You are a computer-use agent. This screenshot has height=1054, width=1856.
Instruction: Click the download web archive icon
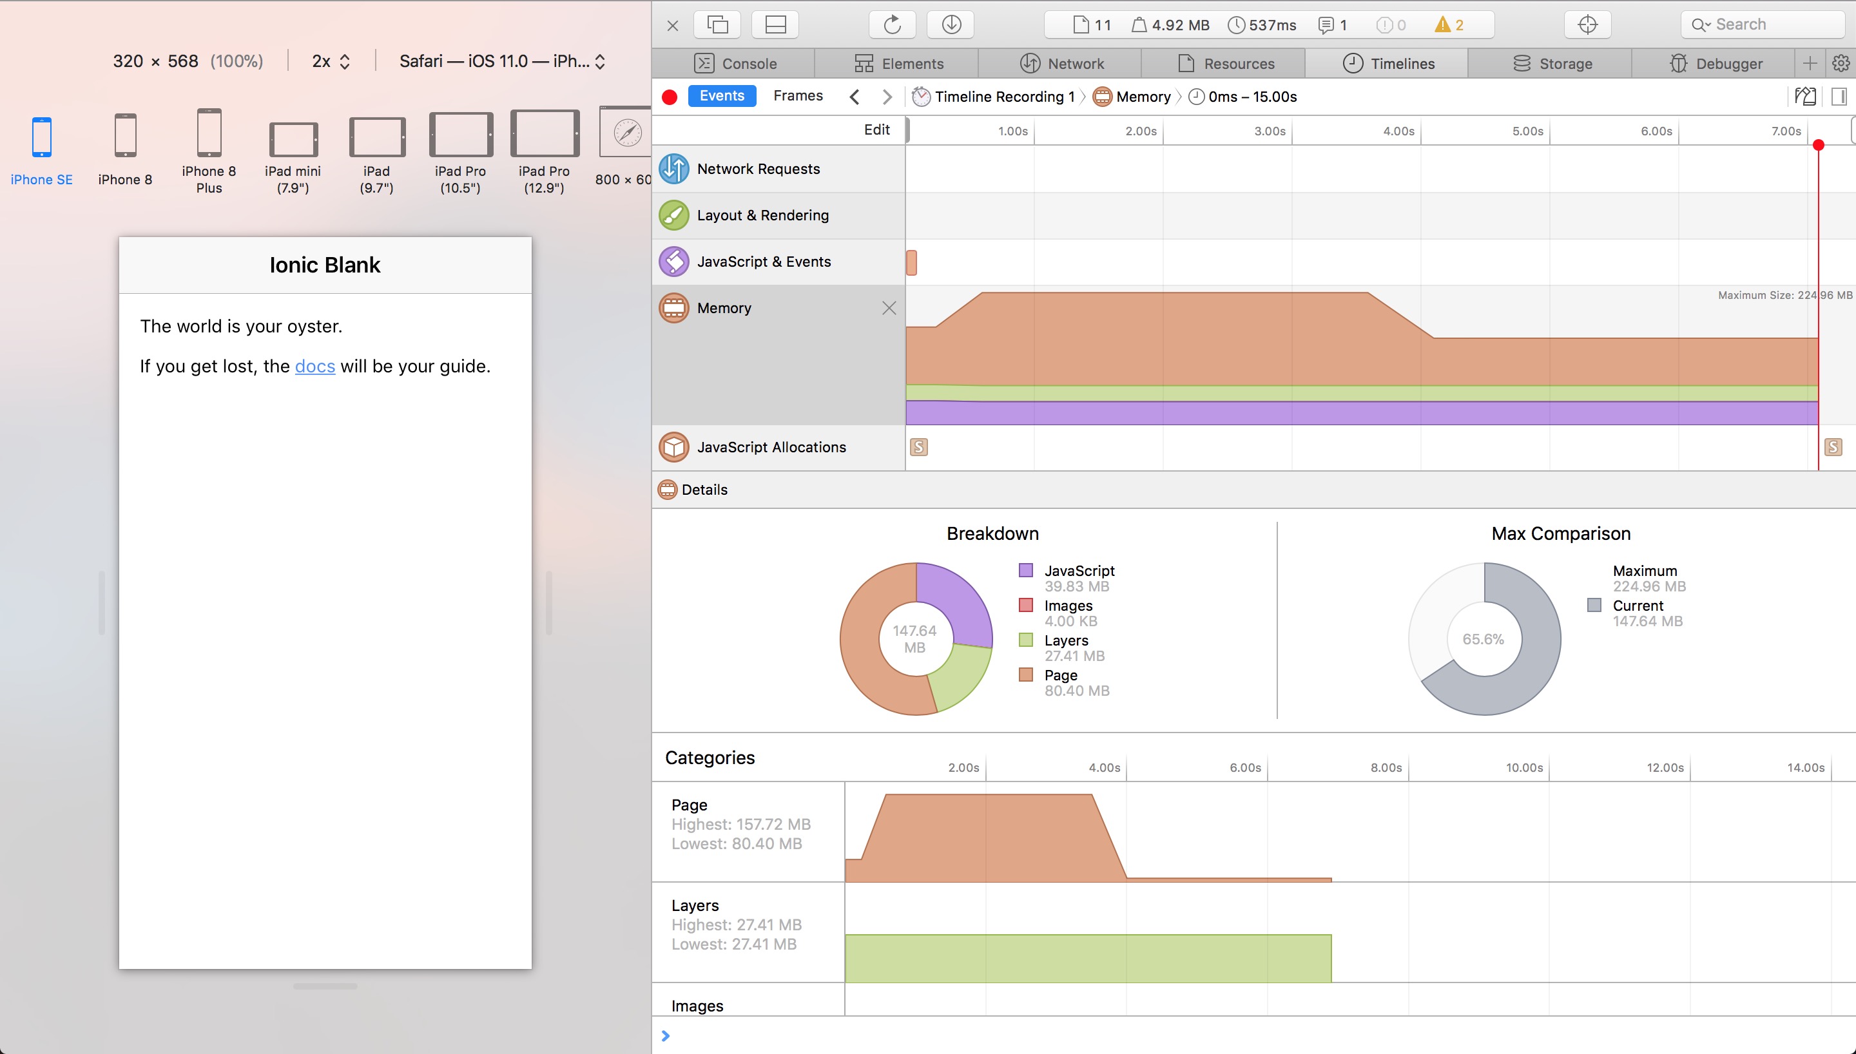coord(951,24)
